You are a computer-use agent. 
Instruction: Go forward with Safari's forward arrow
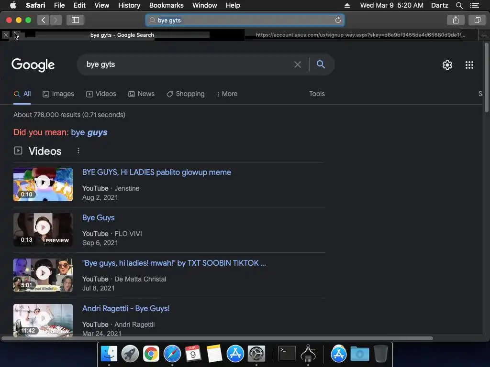(56, 20)
